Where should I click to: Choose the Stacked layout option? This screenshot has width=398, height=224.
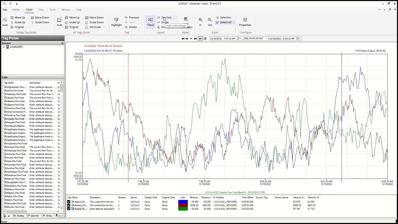164,17
